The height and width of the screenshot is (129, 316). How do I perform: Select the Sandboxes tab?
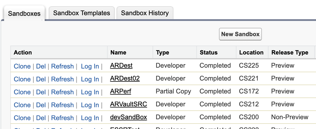click(x=24, y=14)
